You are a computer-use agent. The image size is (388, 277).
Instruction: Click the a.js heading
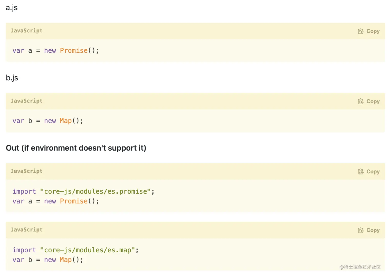(12, 7)
